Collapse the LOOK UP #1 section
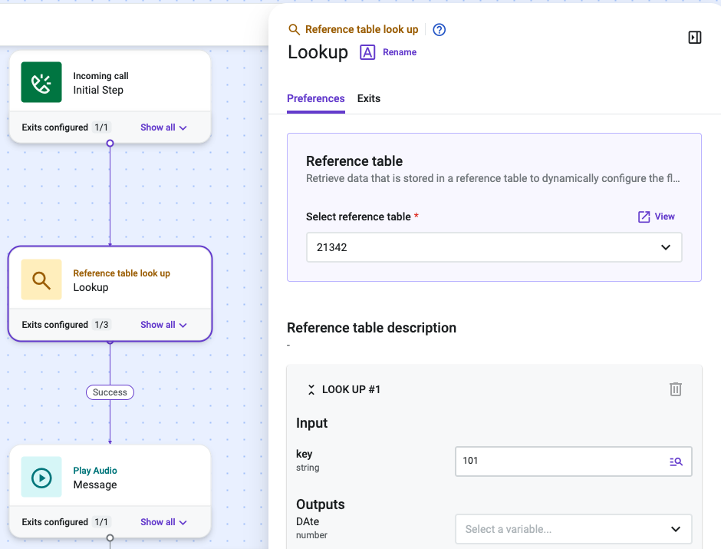 pyautogui.click(x=311, y=390)
